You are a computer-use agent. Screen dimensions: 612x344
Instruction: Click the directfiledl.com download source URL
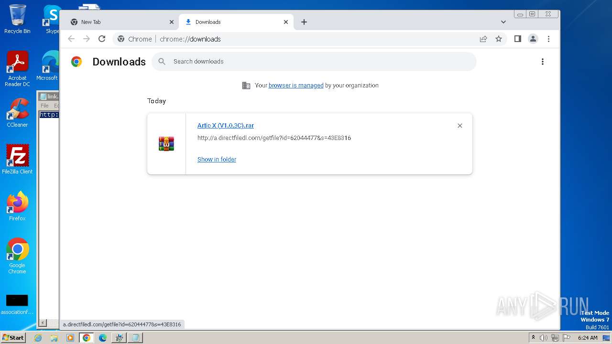(274, 138)
